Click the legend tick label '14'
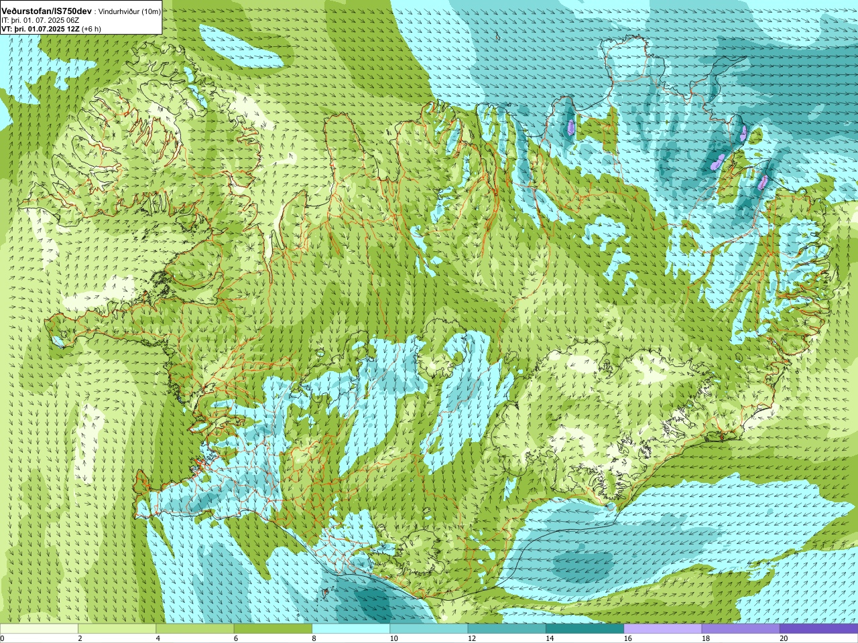The height and width of the screenshot is (643, 858). pos(550,638)
